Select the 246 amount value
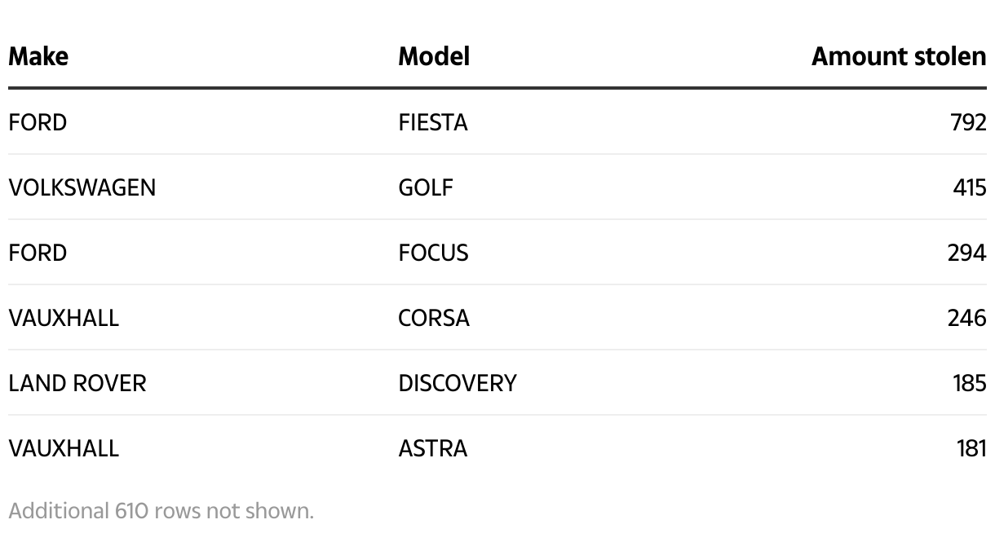Viewport: 995px width, 533px height. click(966, 318)
